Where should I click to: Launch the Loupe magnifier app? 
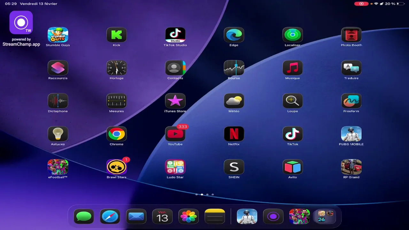point(293,101)
